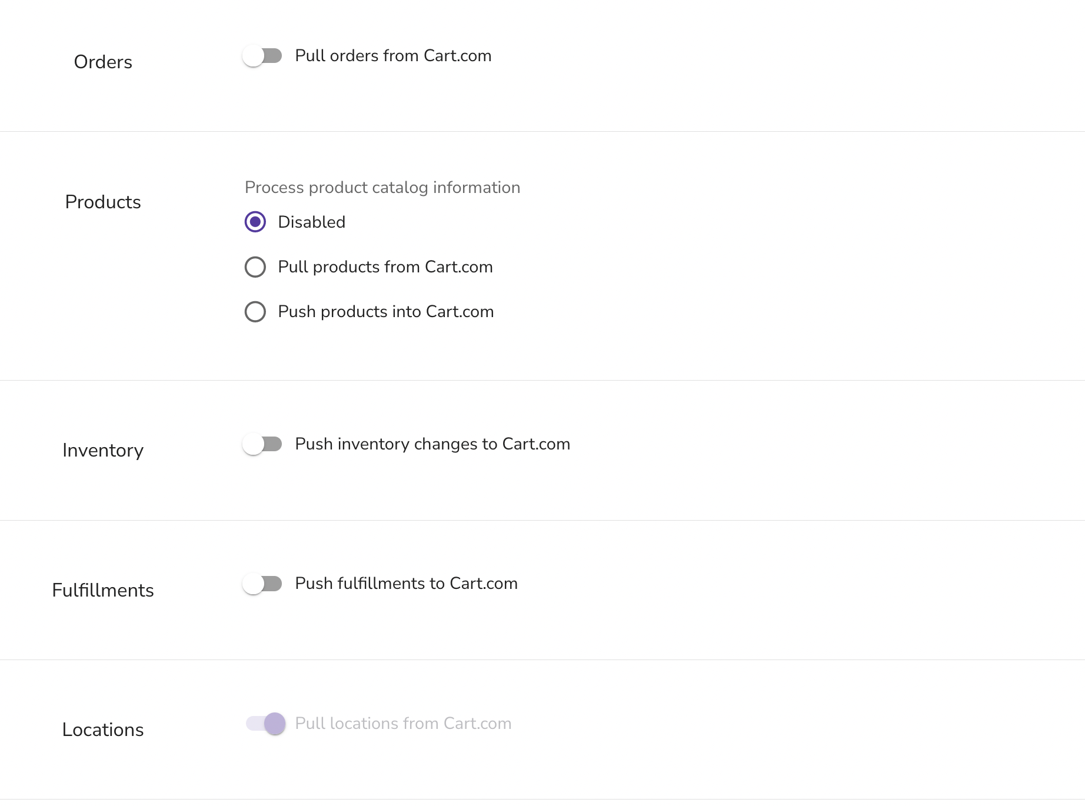Viewport: 1085px width, 806px height.
Task: Click the 'Push inventory changes to Cart.com' text
Action: tap(432, 444)
